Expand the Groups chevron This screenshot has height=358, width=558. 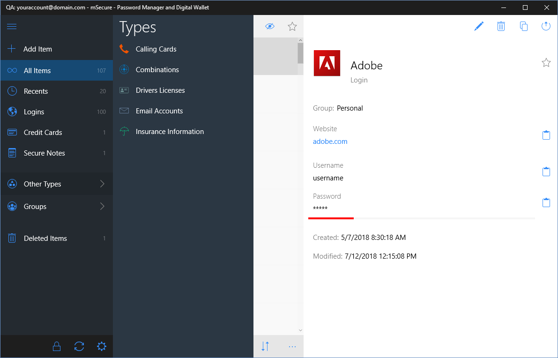[x=102, y=206]
